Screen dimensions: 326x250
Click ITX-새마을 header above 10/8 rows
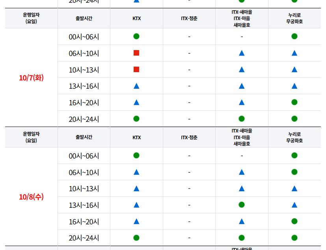(242, 137)
